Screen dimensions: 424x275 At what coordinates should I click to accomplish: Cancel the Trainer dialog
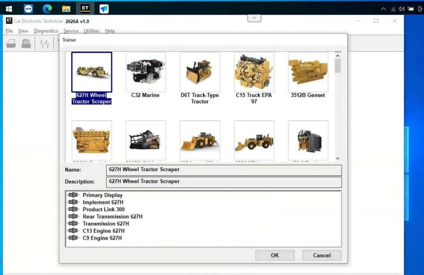click(322, 255)
